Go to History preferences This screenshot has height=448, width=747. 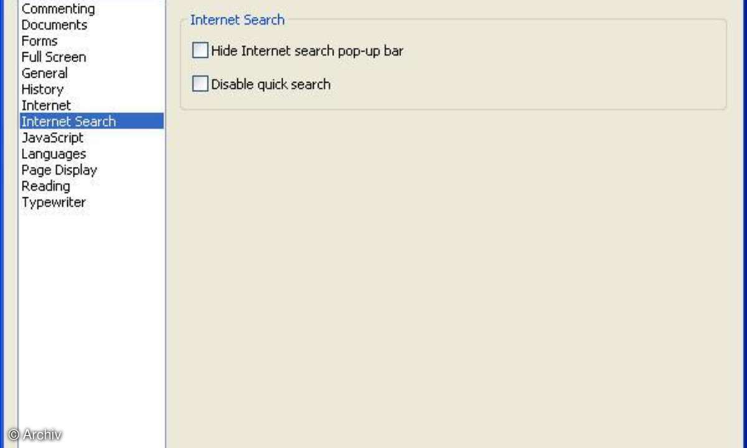(x=42, y=90)
